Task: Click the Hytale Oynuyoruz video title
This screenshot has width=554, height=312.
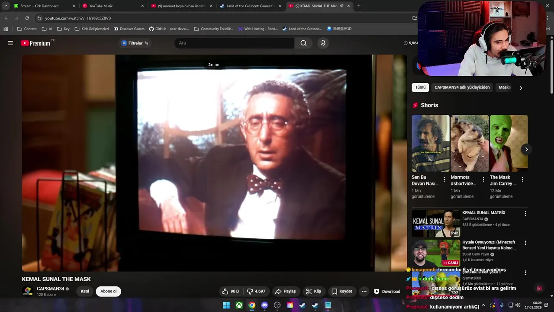Action: (x=489, y=245)
